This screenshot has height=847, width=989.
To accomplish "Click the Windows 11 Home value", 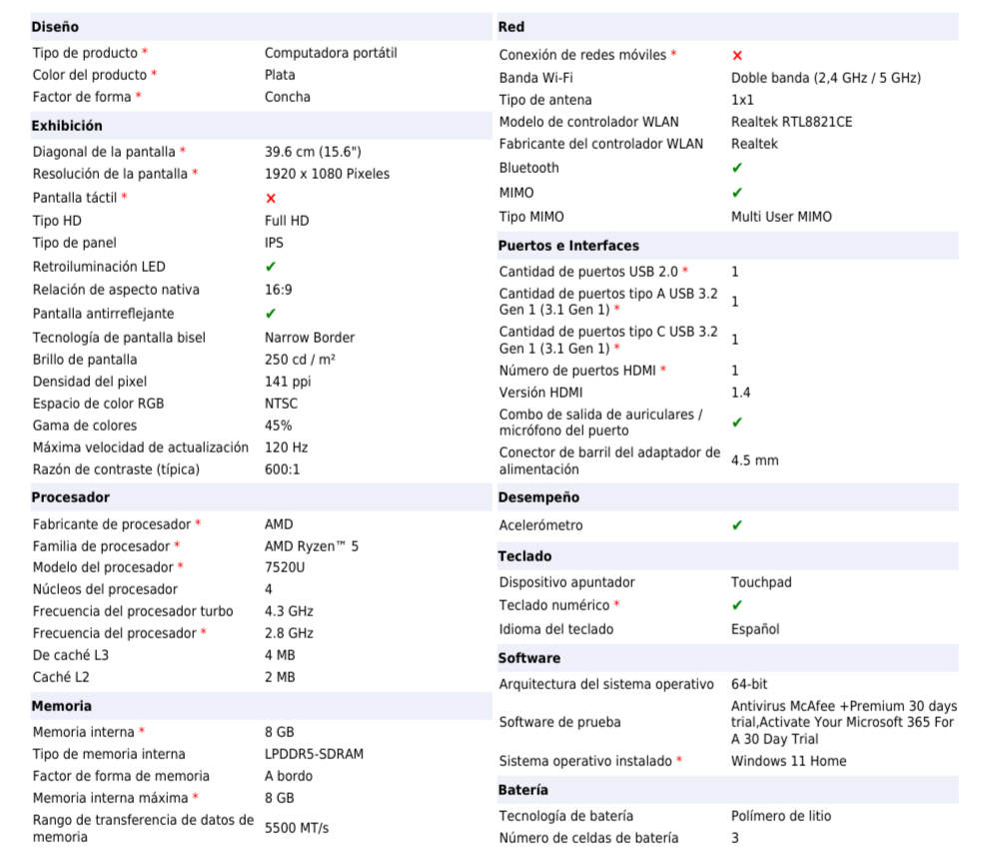I will click(x=788, y=761).
